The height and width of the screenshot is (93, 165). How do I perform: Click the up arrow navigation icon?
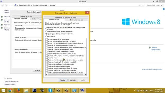(12, 5)
